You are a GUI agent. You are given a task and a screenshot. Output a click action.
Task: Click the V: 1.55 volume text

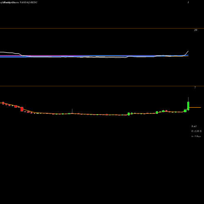click(196, 131)
